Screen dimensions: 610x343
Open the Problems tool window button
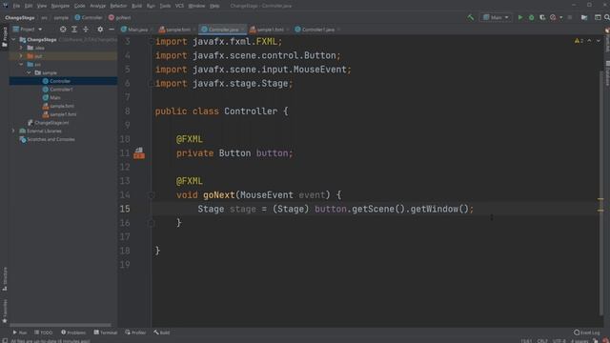tap(73, 333)
